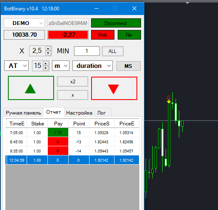
Task: Click the x2 stake multiplier button
Action: click(72, 82)
